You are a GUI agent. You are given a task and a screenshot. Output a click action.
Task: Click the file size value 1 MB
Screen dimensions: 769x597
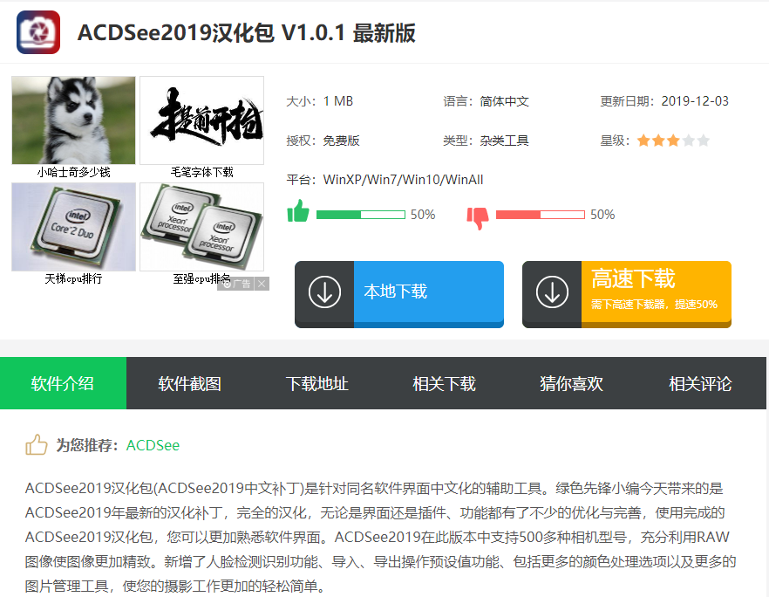(338, 101)
